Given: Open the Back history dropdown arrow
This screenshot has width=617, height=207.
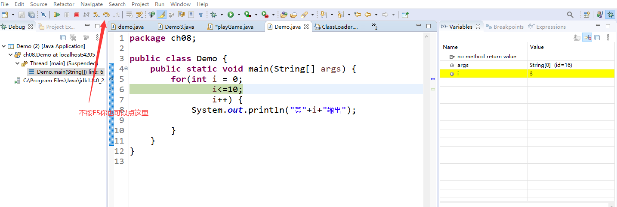Looking at the screenshot, I should (x=376, y=15).
